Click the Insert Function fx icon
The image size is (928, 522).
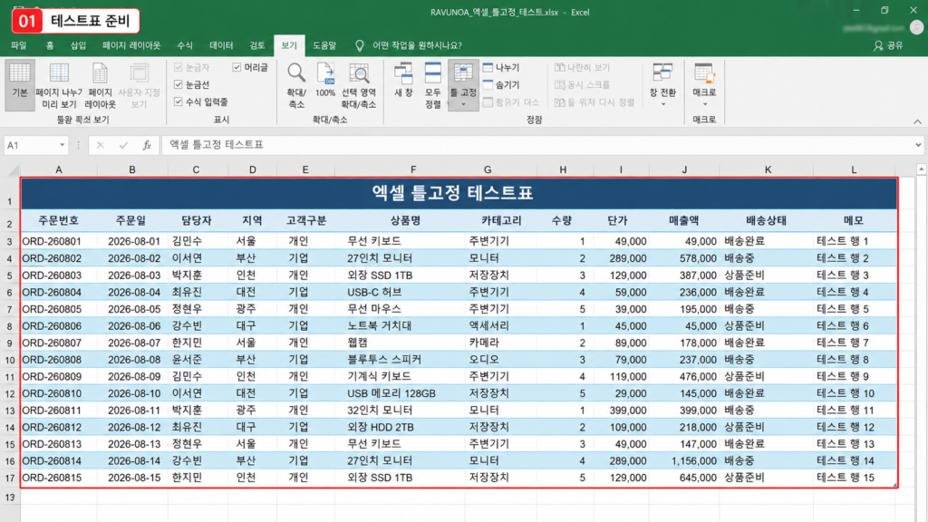(x=147, y=145)
